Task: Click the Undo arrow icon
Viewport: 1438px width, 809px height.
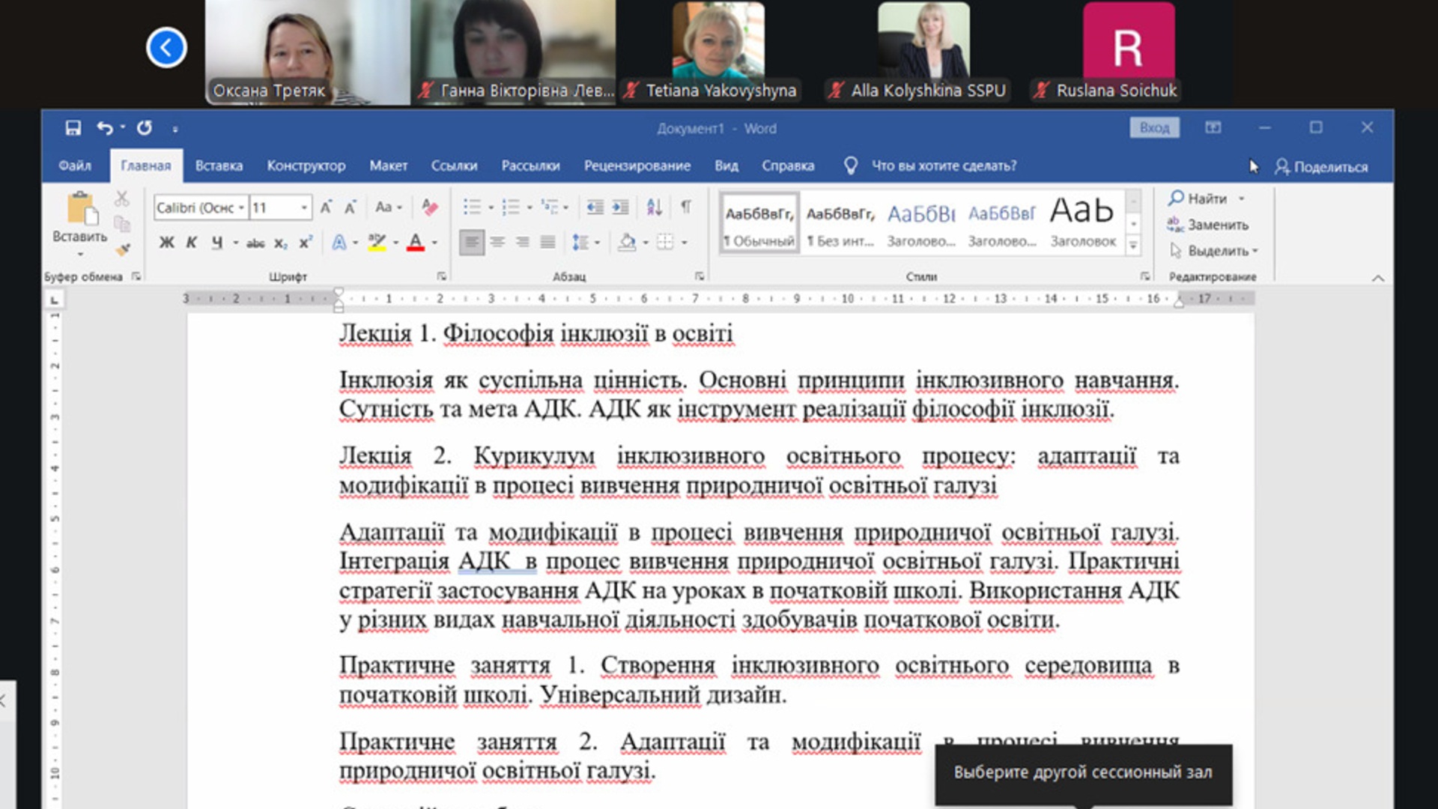Action: click(x=104, y=128)
